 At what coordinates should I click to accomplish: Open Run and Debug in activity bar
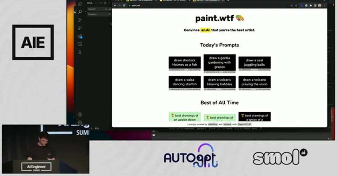pyautogui.click(x=80, y=28)
